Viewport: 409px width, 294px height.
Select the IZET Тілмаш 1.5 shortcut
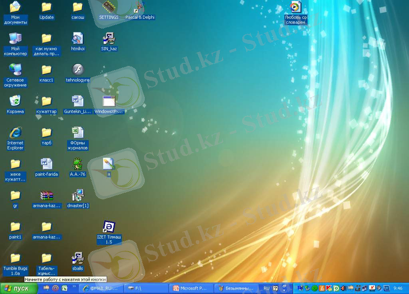pyautogui.click(x=108, y=227)
